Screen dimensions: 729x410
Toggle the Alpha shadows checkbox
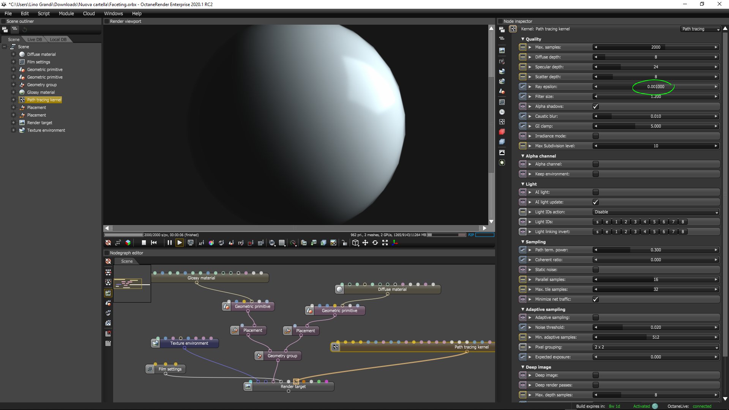595,106
